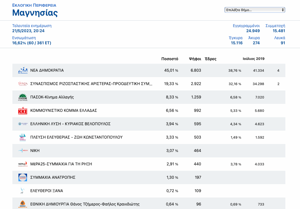Open the ΠΑΣΟΚ-Κίνημα Αλλαγής party name

[x=52, y=97]
